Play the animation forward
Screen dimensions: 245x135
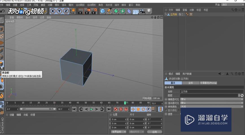91,109
